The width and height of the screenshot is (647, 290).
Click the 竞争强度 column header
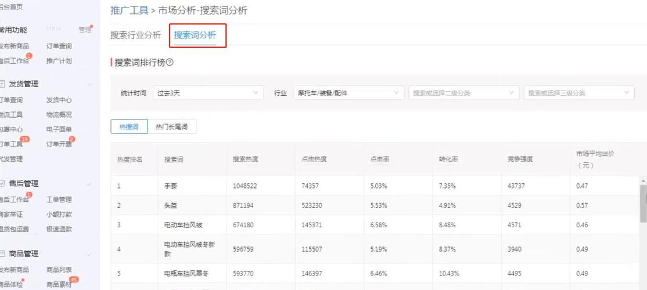(520, 159)
